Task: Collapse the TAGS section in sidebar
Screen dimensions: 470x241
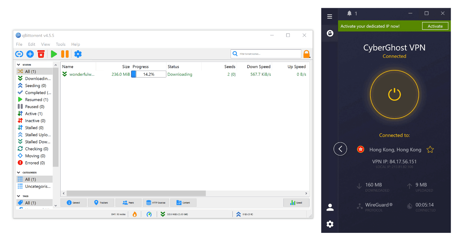Action: coord(18,196)
